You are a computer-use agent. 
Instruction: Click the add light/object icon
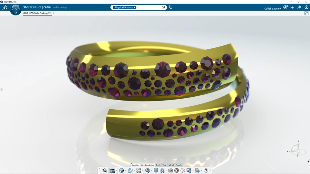(x=147, y=170)
